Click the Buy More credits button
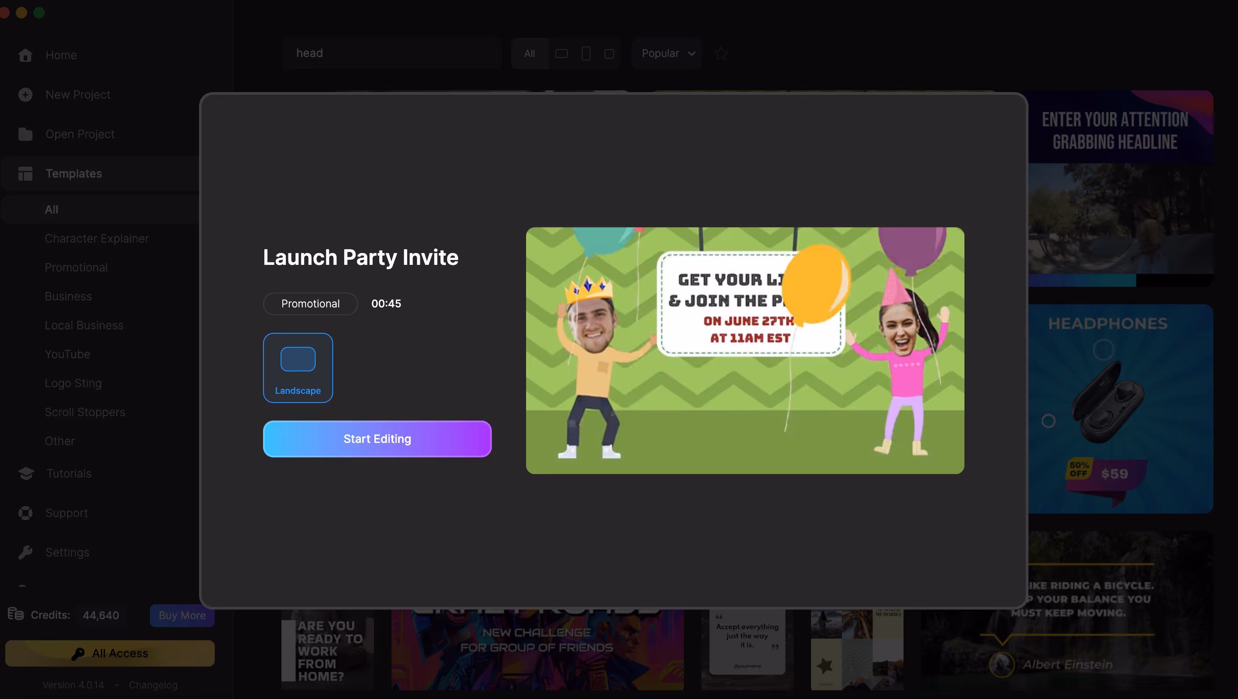 click(x=181, y=615)
